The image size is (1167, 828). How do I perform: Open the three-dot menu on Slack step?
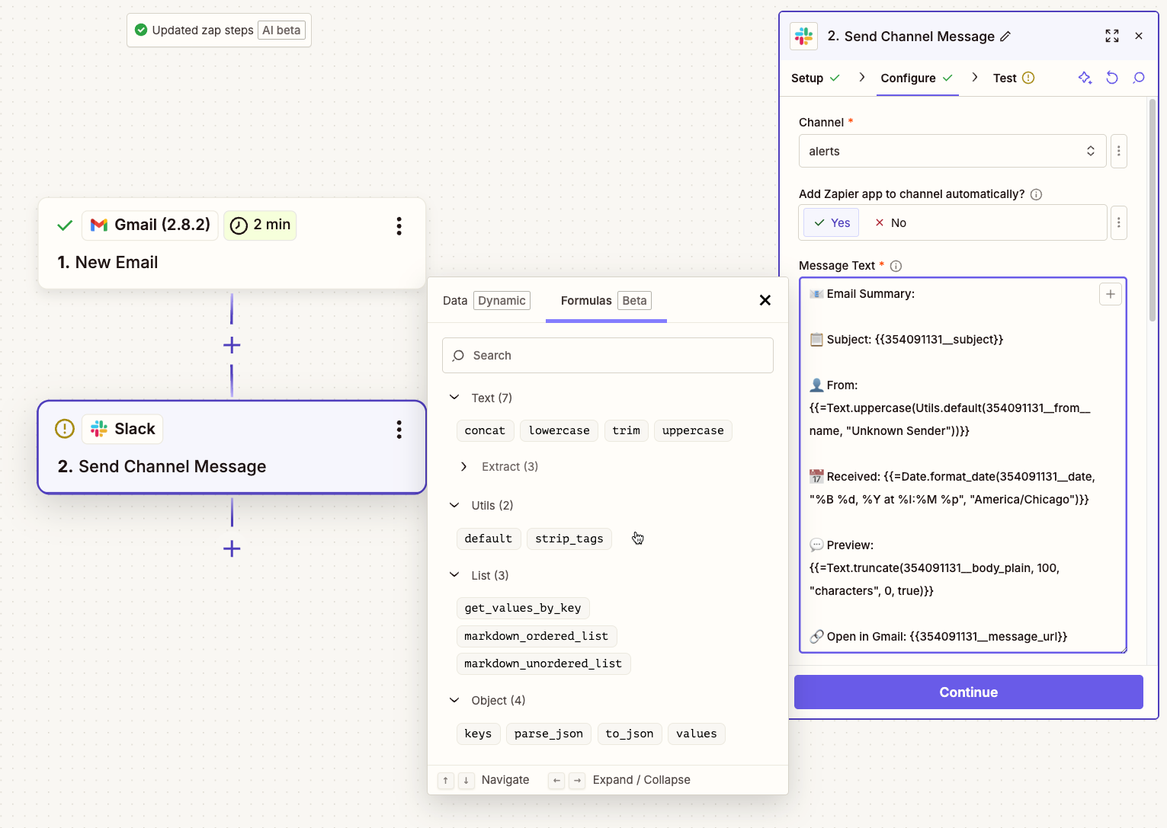[x=399, y=430]
